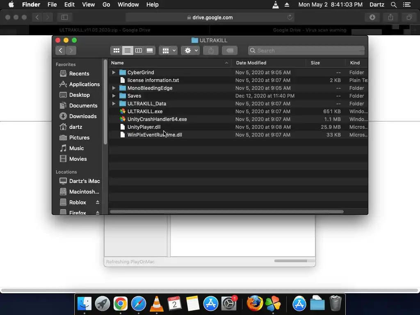Switch Finder to gallery view
This screenshot has height=315, width=420.
pyautogui.click(x=150, y=50)
